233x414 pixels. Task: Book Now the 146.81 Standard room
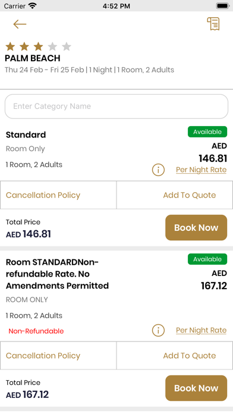(x=196, y=228)
